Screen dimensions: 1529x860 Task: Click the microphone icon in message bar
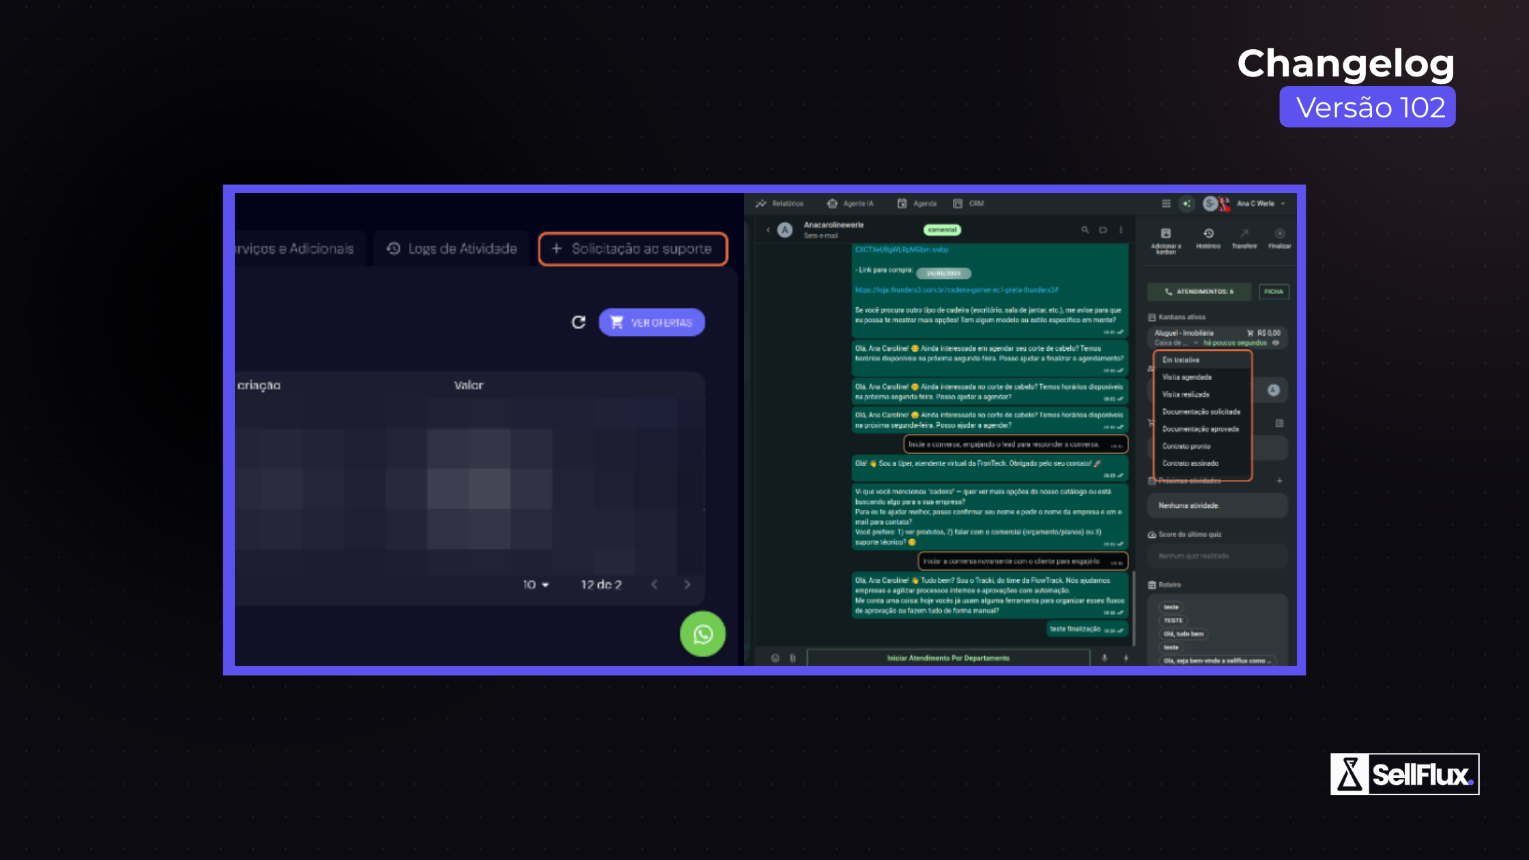(x=1104, y=658)
